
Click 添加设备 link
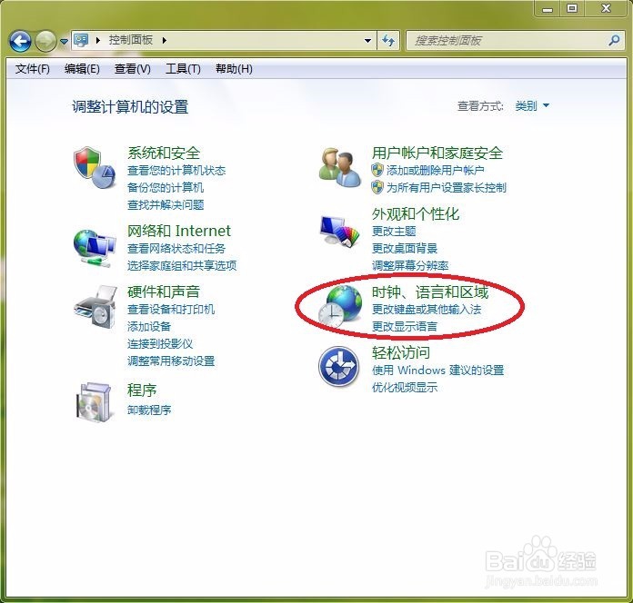point(149,326)
